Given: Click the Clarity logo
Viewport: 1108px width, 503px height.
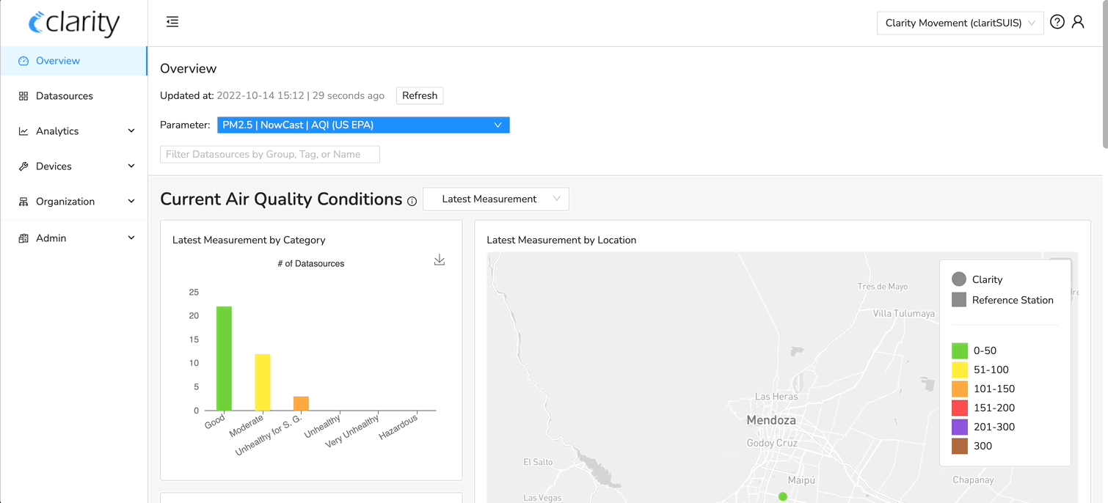Looking at the screenshot, I should point(73,23).
